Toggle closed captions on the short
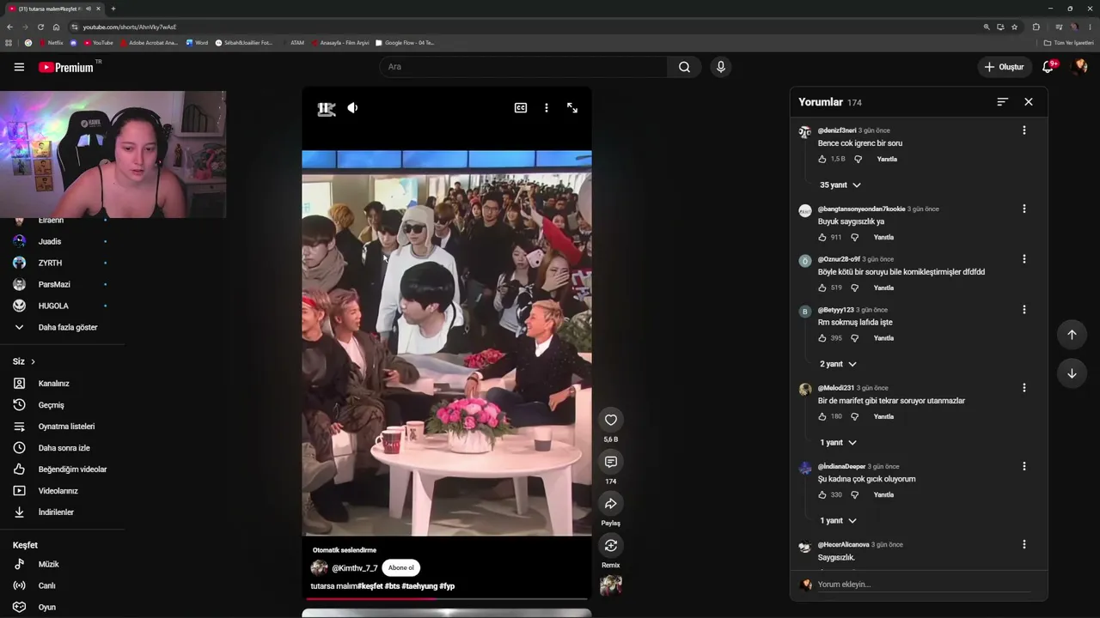 coord(521,108)
